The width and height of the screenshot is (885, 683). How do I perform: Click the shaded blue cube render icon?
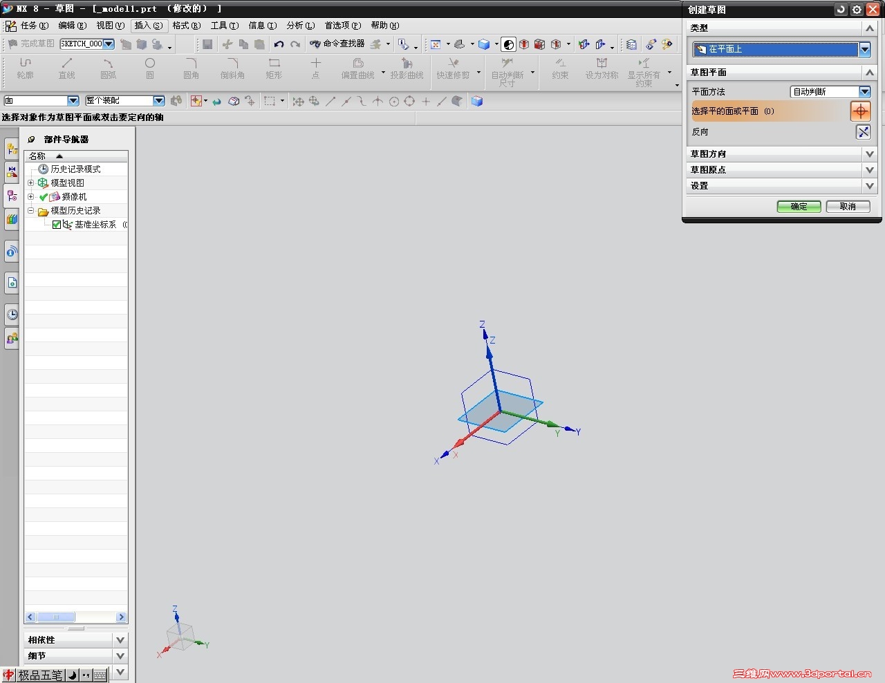pyautogui.click(x=484, y=44)
